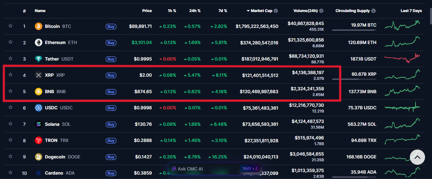
Task: Star Bitcoin to add to watchlist
Action: pyautogui.click(x=10, y=26)
